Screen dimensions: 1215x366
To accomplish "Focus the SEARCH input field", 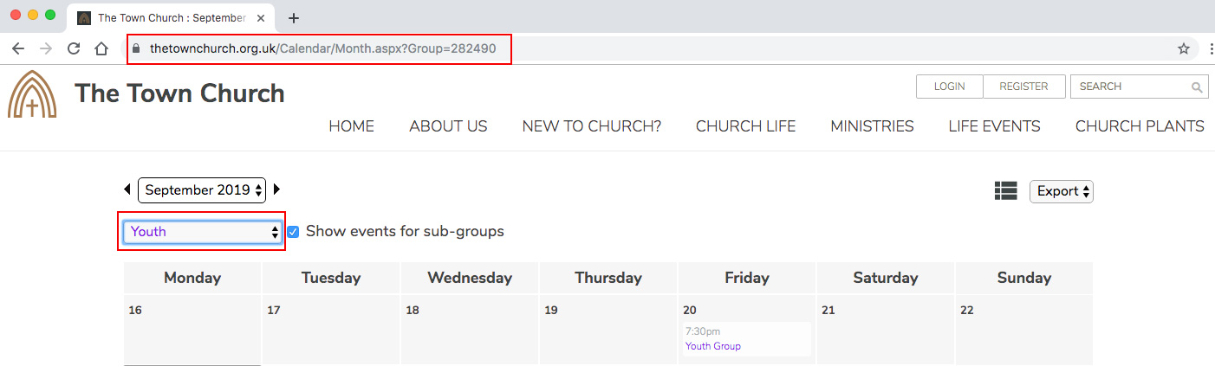I will 1130,87.
